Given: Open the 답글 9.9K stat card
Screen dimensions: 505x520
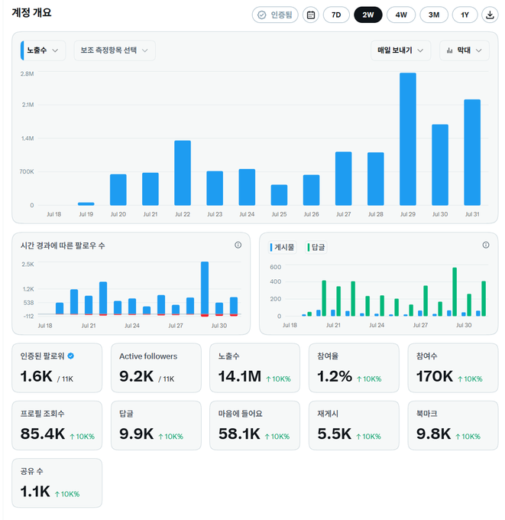Looking at the screenshot, I should (156, 425).
